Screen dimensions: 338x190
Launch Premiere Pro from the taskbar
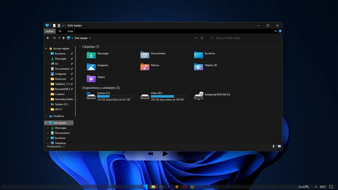coord(169,187)
